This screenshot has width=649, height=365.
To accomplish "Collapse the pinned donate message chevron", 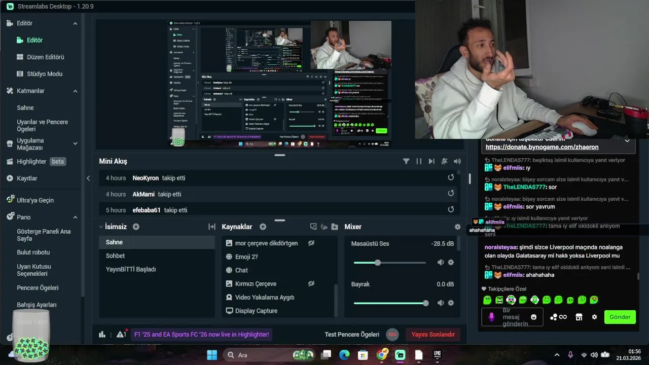I will (x=627, y=140).
